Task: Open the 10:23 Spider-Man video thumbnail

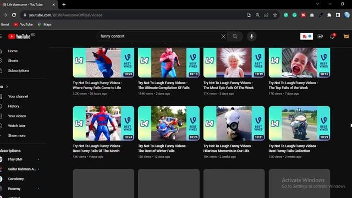Action: (x=103, y=63)
